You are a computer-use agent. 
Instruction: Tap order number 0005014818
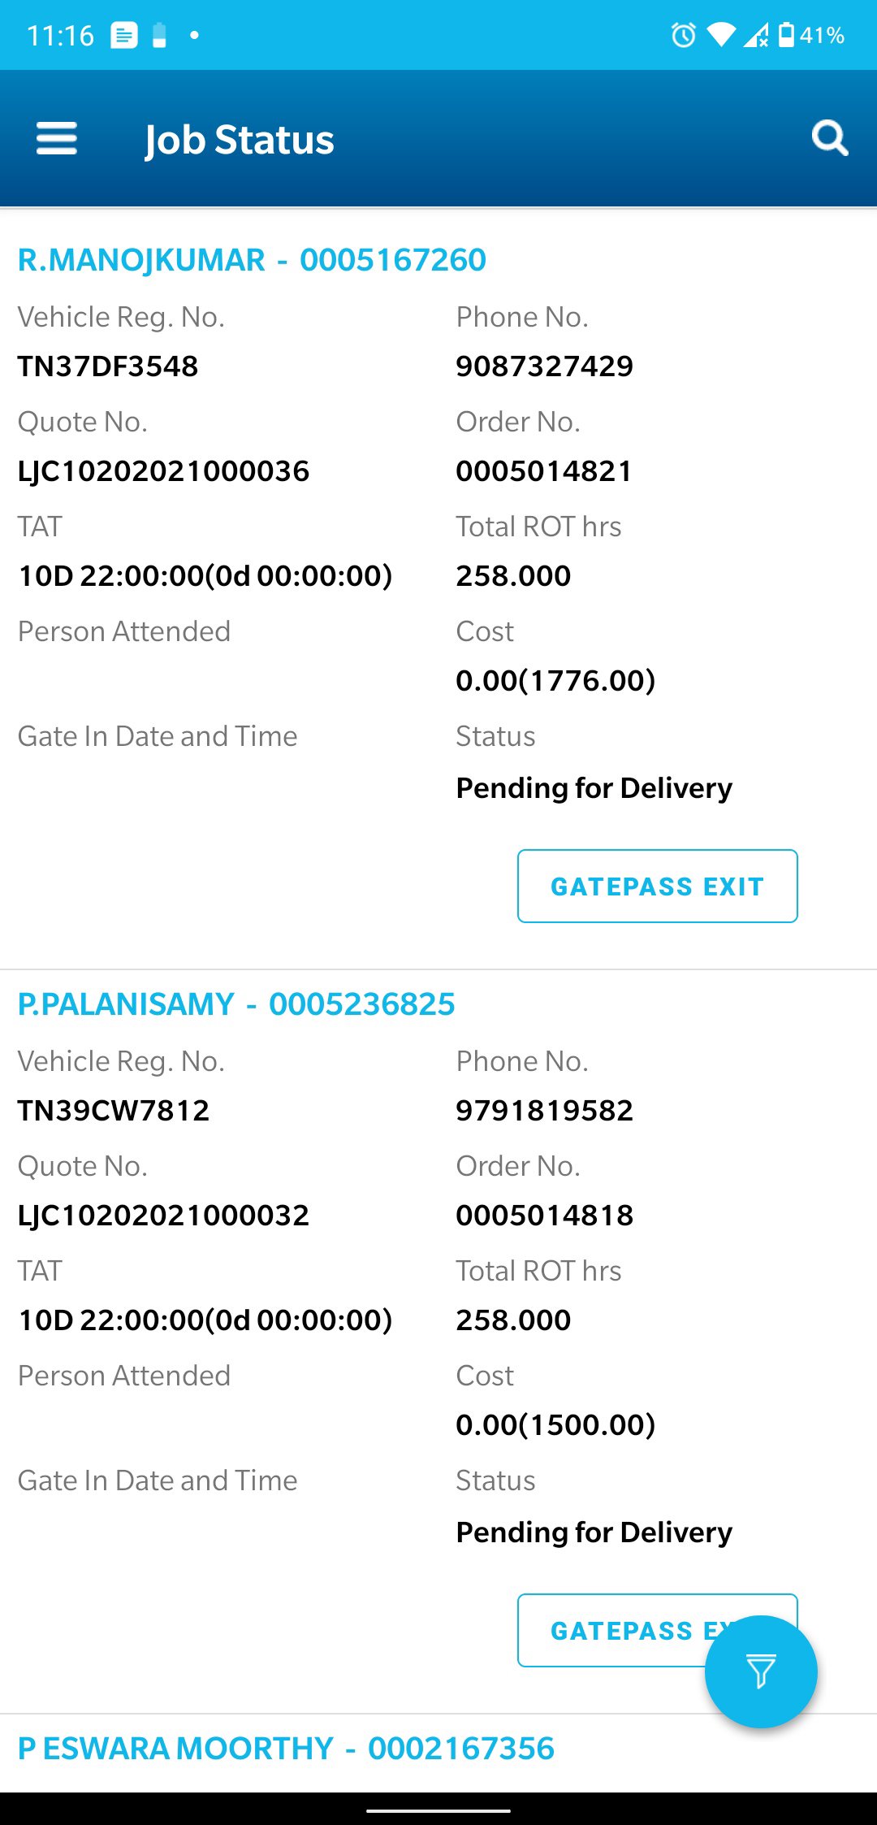point(544,1216)
